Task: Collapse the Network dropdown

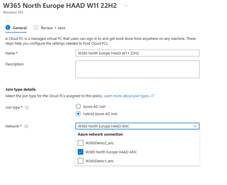Action: tap(195, 126)
